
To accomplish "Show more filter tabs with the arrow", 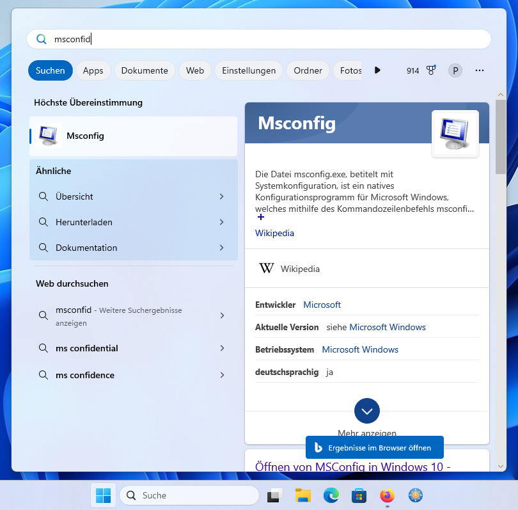I will 377,70.
